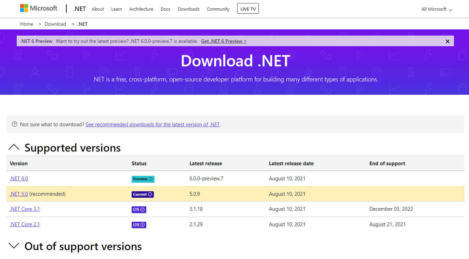Viewport: 469px width, 259px height.
Task: Click the Version column header
Action: tap(19, 164)
